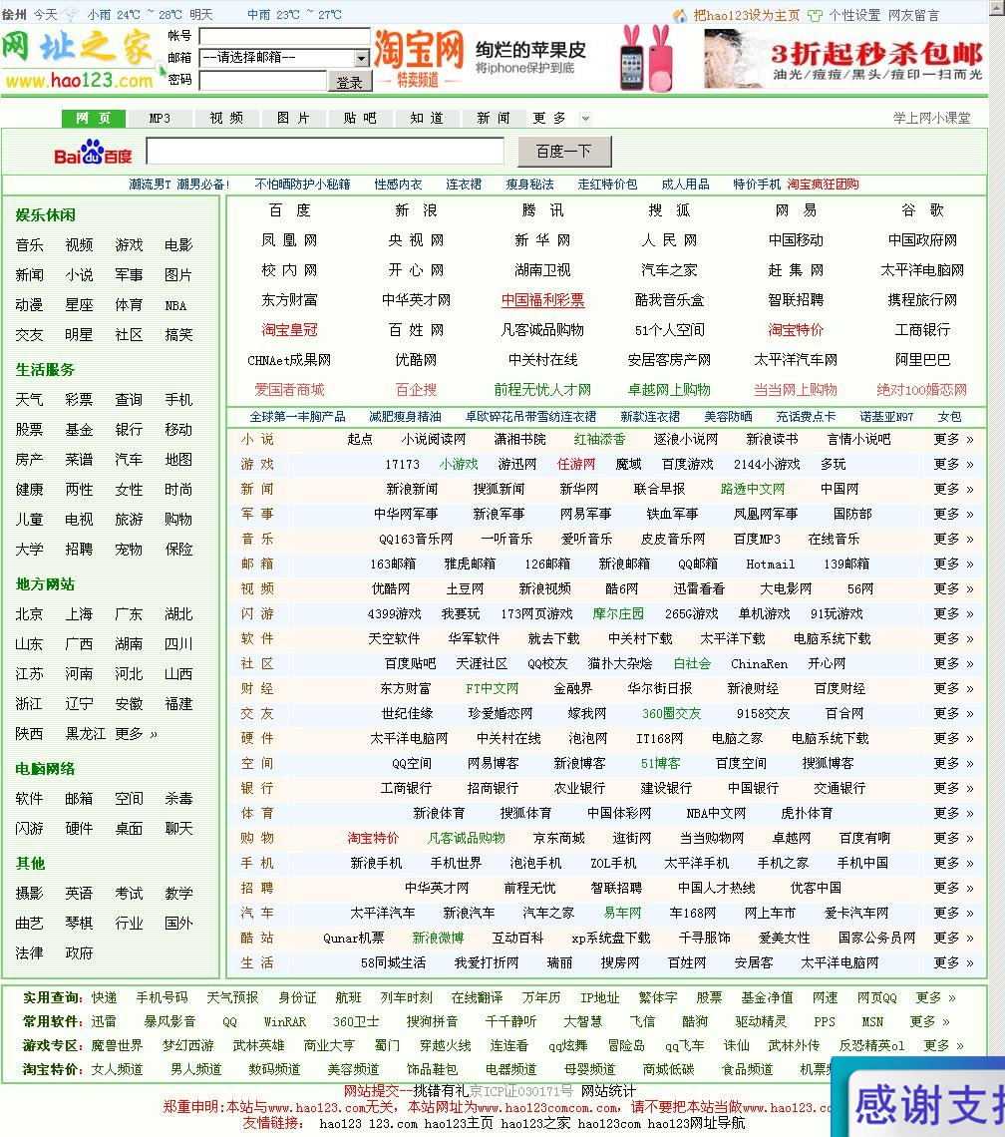1005x1137 pixels.
Task: Select the 新闻 search tab
Action: coord(494,119)
